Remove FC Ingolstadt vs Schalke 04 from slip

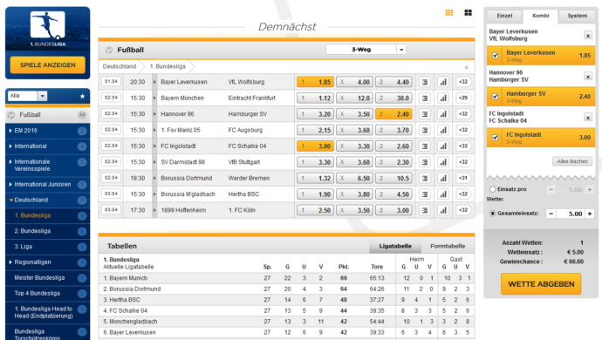point(588,118)
